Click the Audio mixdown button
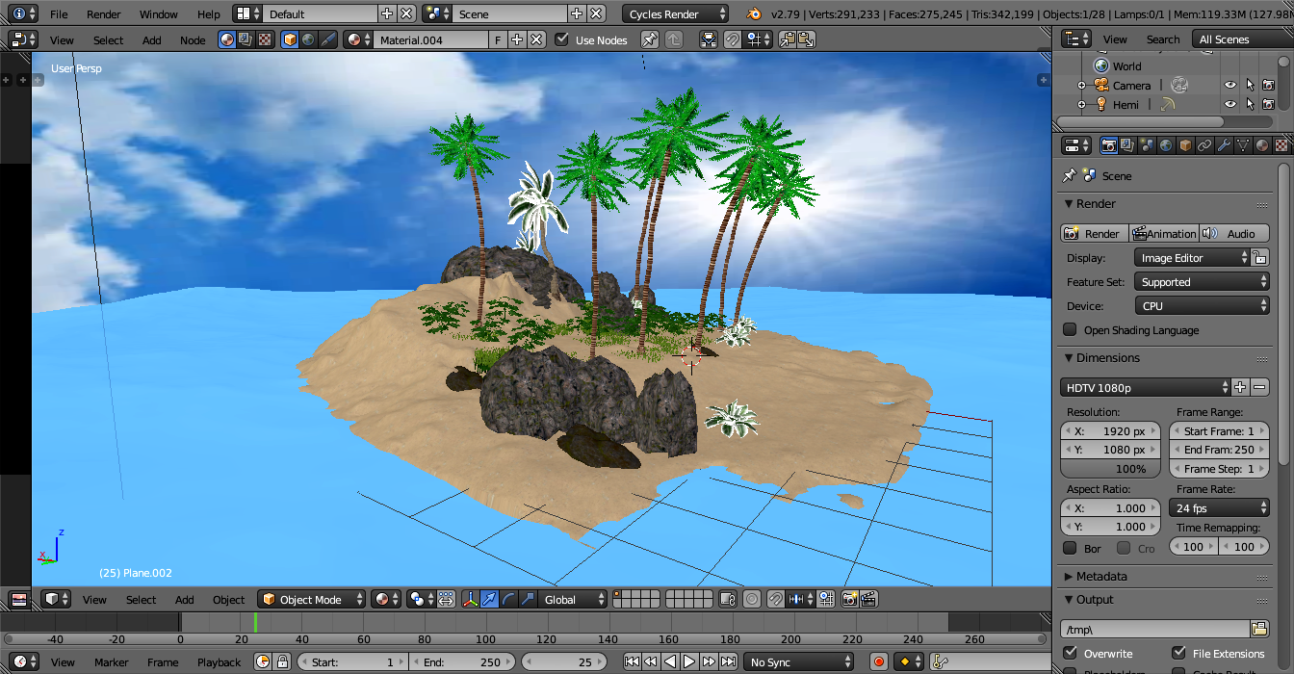The image size is (1294, 674). click(x=1233, y=233)
